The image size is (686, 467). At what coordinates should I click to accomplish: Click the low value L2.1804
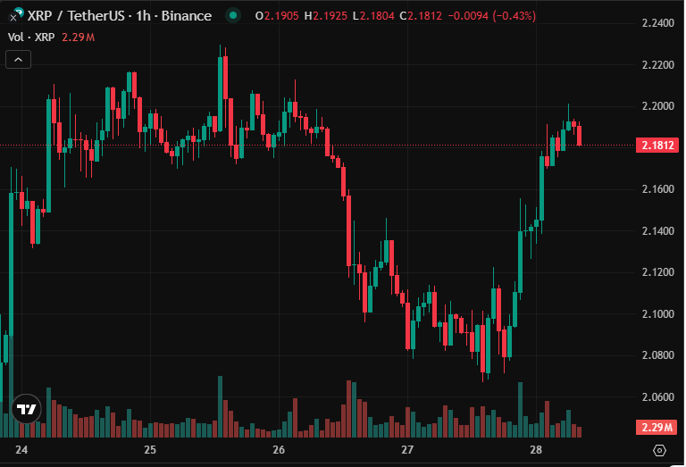(373, 16)
